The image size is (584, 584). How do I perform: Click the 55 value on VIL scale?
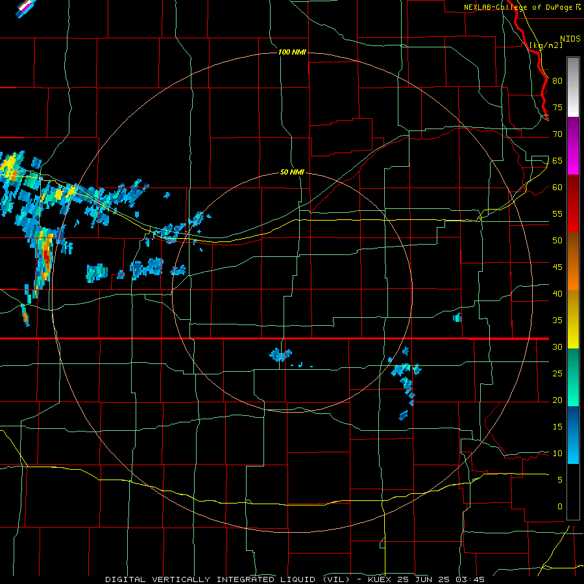coord(557,213)
